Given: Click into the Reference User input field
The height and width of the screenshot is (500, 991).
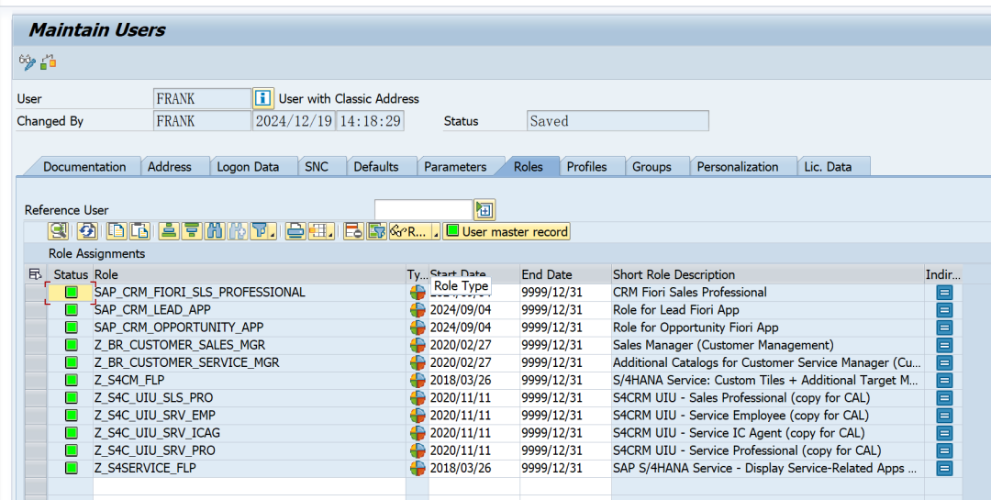Looking at the screenshot, I should tap(423, 210).
